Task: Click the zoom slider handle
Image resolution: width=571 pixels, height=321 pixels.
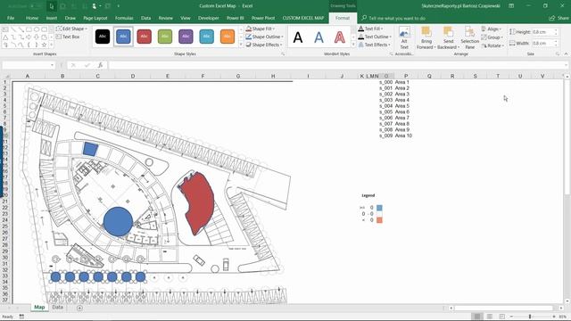Action: [x=530, y=317]
